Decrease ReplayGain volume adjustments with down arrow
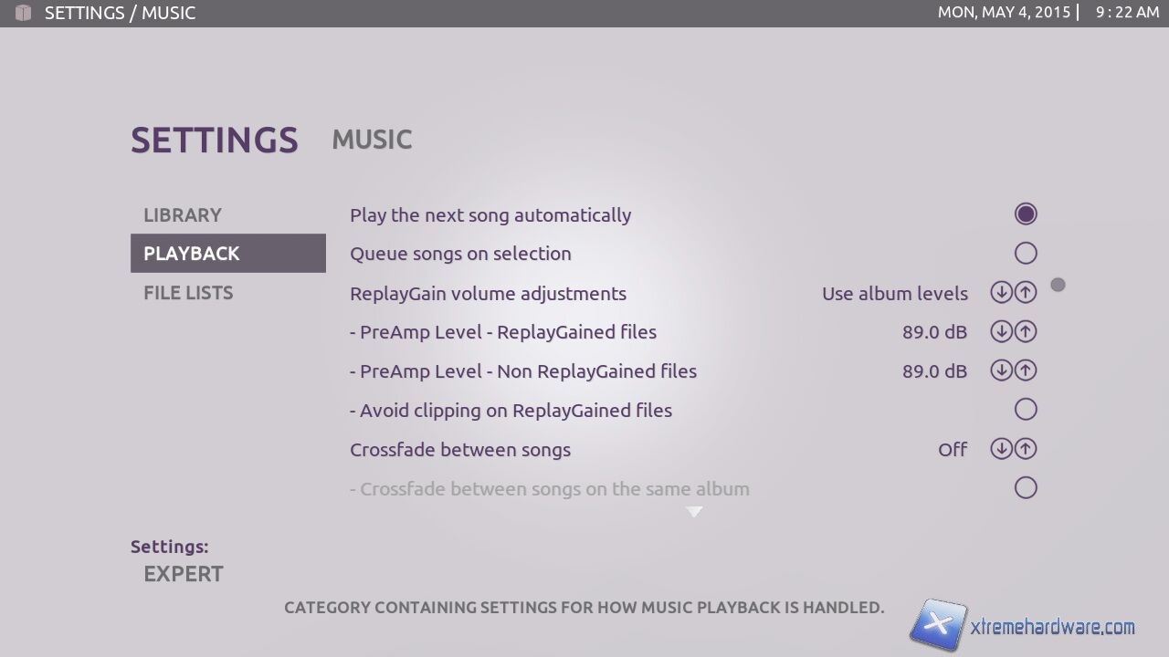 [1001, 293]
